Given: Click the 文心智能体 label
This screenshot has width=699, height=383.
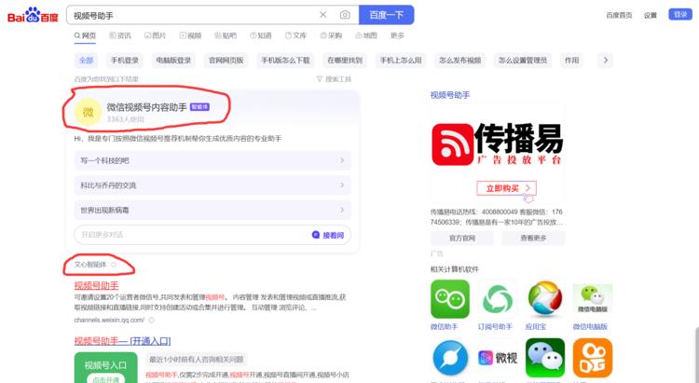Looking at the screenshot, I should (x=90, y=265).
